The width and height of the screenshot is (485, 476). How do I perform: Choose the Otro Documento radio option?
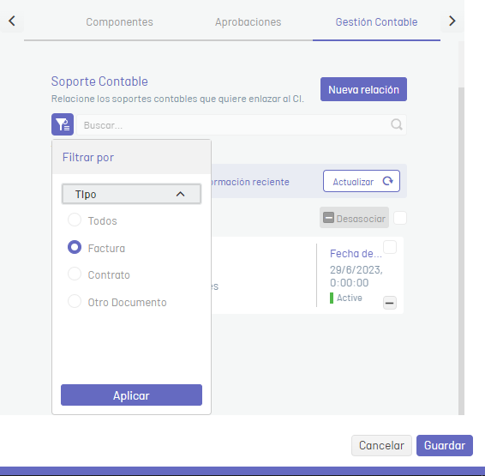pyautogui.click(x=75, y=301)
